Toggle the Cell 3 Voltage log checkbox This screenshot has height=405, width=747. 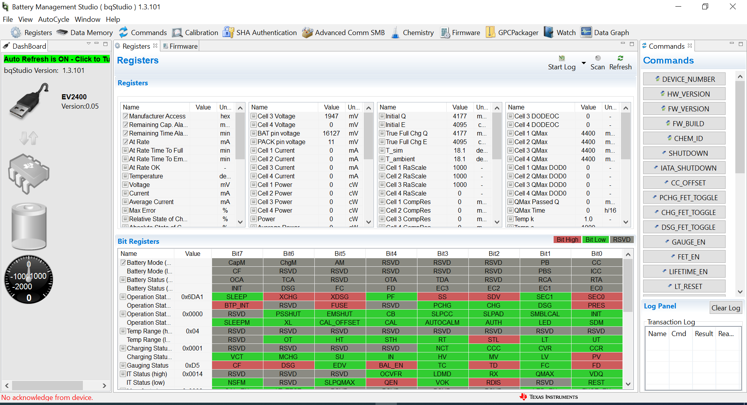pyautogui.click(x=254, y=116)
